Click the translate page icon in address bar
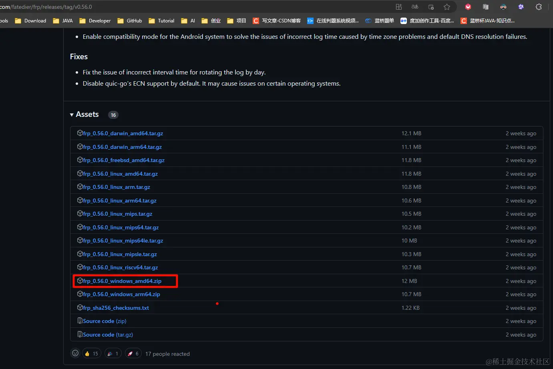 pos(415,7)
